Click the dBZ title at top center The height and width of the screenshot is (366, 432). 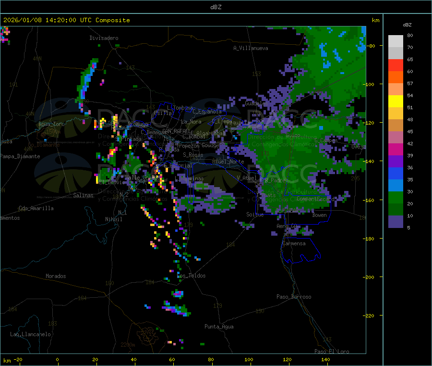coord(216,7)
